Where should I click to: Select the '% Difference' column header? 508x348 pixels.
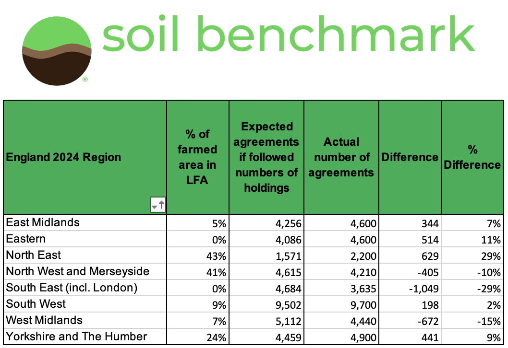click(472, 157)
